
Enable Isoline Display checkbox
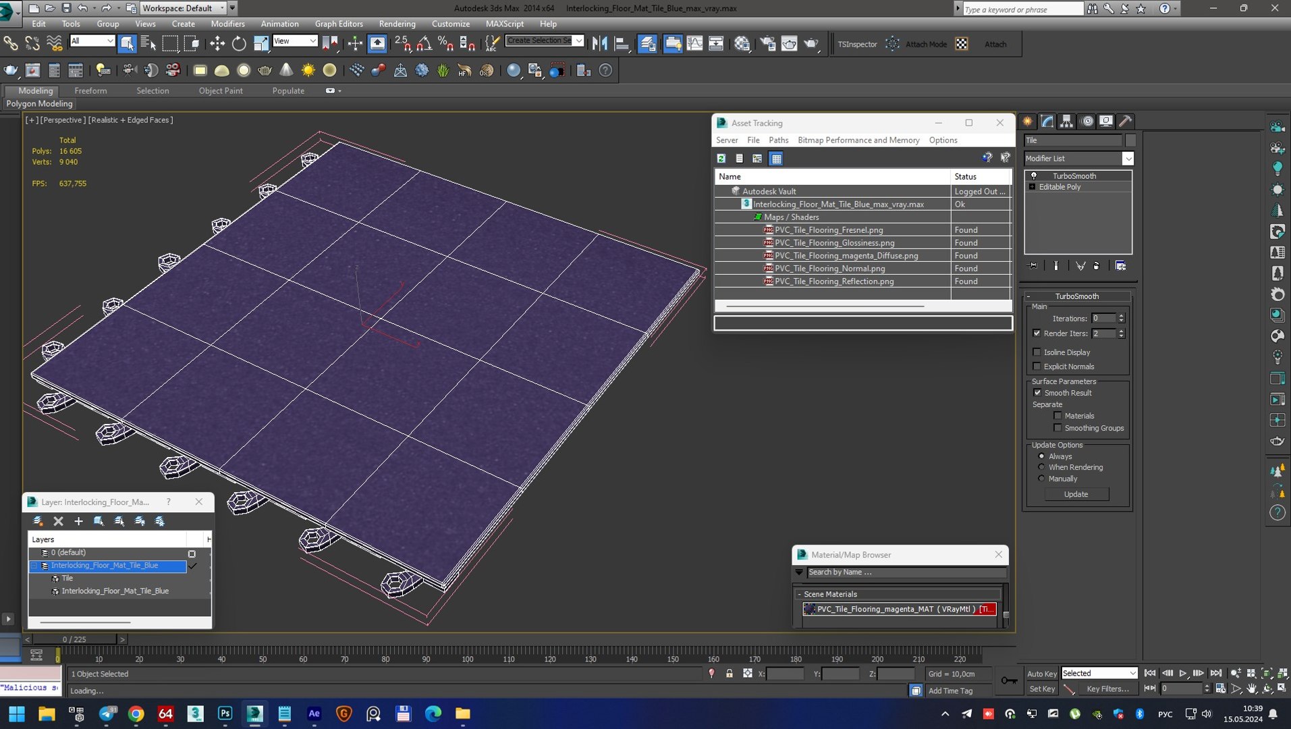pyautogui.click(x=1037, y=352)
